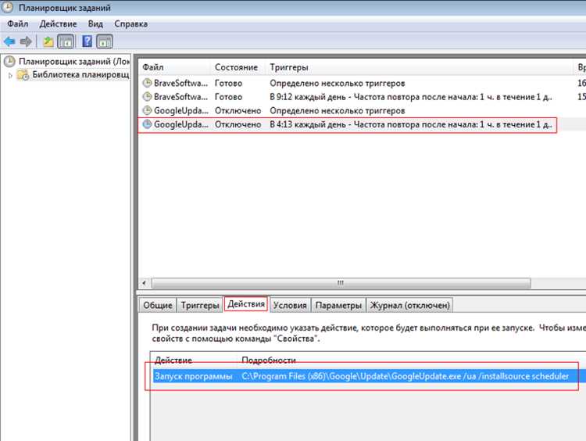The image size is (586, 441).
Task: Click the Подробности column header in actions list
Action: [x=269, y=360]
